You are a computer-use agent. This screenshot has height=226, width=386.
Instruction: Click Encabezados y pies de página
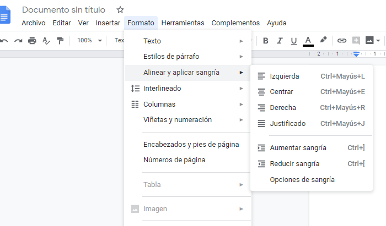coord(191,145)
